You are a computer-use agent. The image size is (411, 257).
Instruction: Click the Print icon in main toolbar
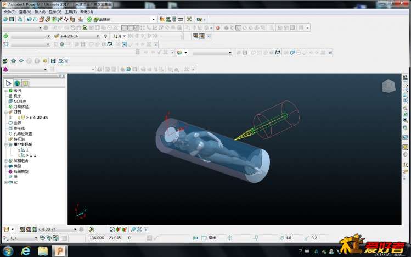(x=20, y=19)
